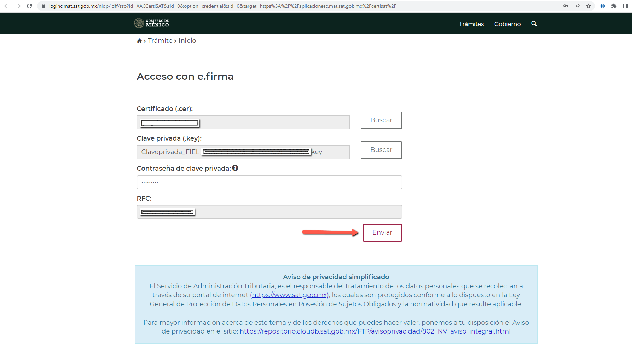The image size is (632, 348).
Task: Click the Gobierno de México logo
Action: pos(152,23)
